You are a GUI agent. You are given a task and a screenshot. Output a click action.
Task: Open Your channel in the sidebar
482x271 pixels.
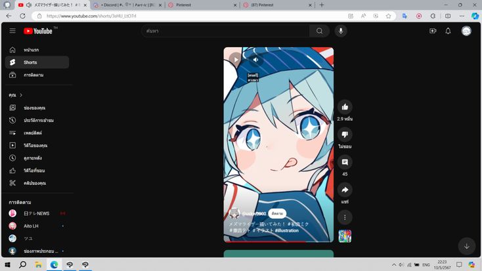coord(37,108)
